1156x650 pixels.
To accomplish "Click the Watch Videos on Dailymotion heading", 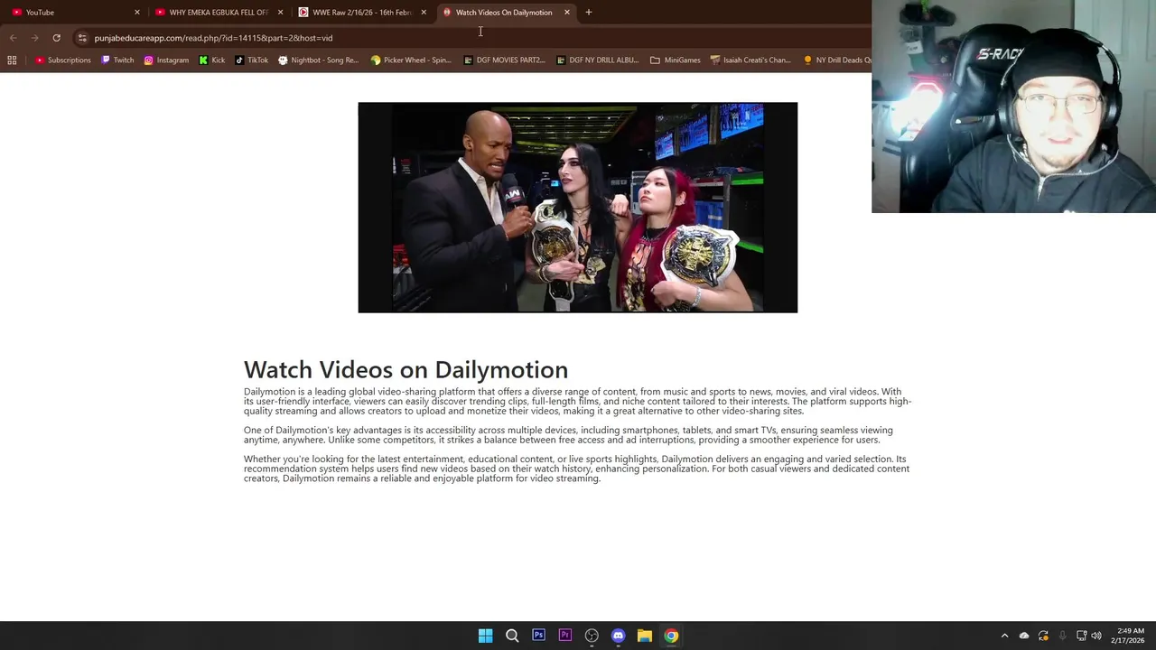I will (x=406, y=369).
